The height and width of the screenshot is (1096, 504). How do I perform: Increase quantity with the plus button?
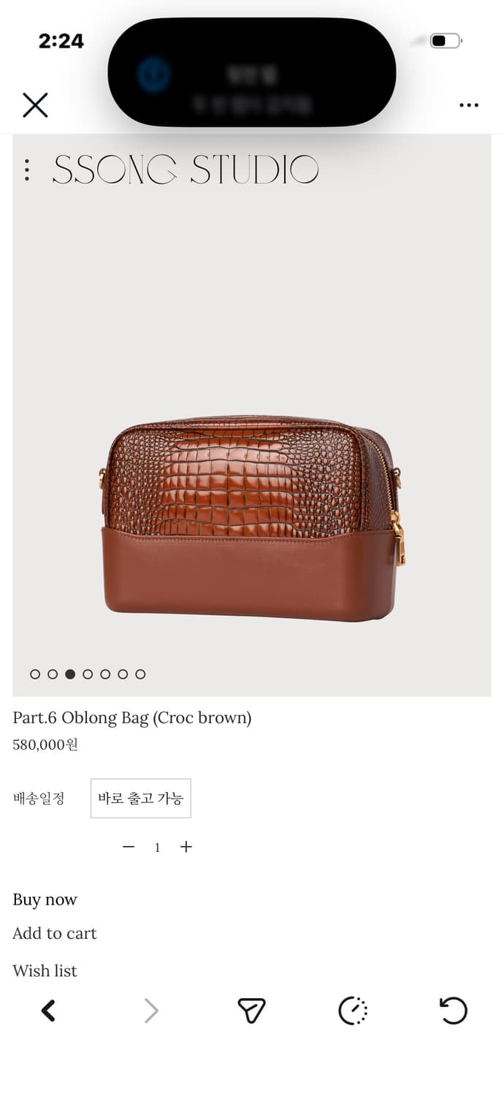[186, 847]
